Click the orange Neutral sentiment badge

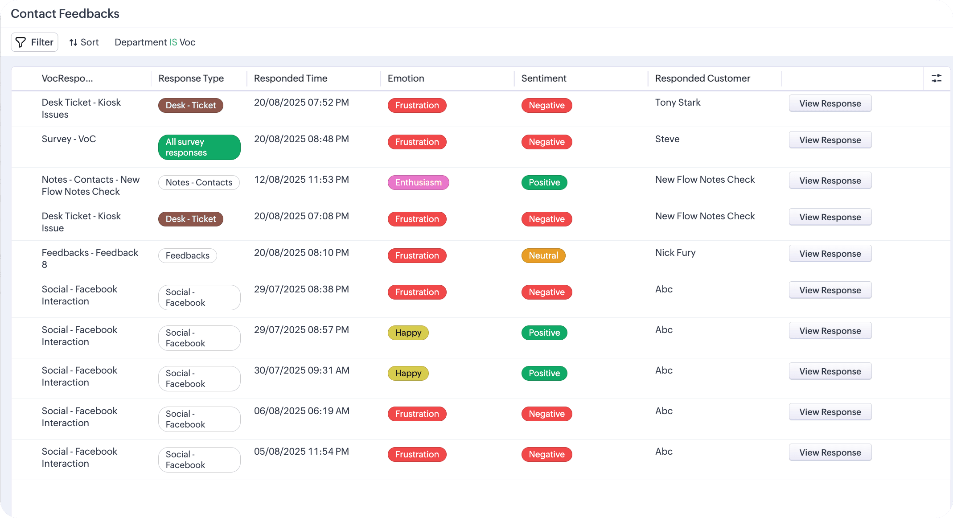tap(543, 255)
